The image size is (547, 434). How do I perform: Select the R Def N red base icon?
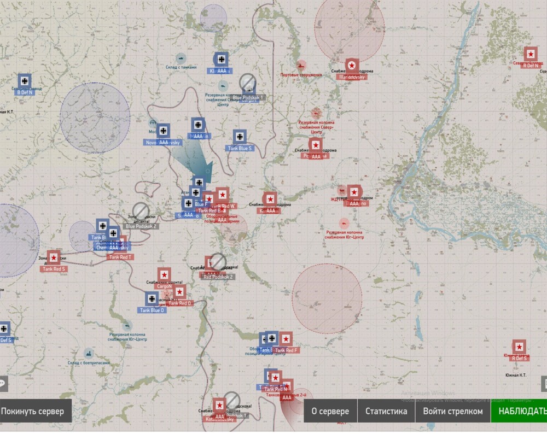point(531,54)
